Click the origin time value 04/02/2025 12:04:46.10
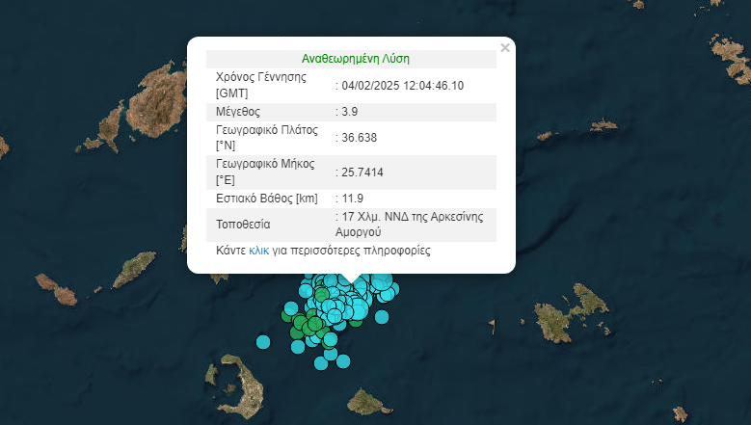 [402, 85]
